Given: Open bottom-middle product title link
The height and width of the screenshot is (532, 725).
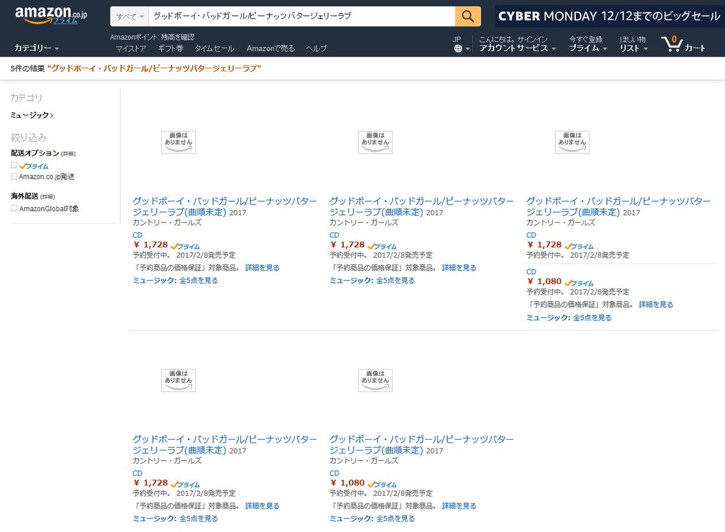Looking at the screenshot, I should (x=422, y=444).
